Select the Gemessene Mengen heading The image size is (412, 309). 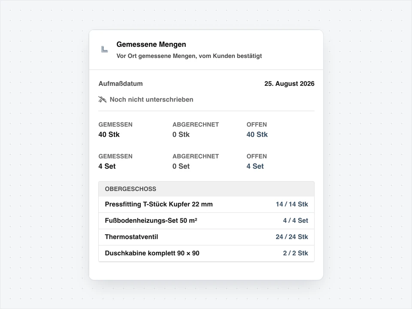coord(151,44)
